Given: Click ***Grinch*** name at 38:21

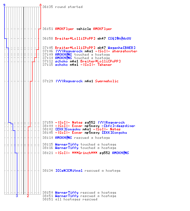Looking at the screenshot, I should point(84,153).
